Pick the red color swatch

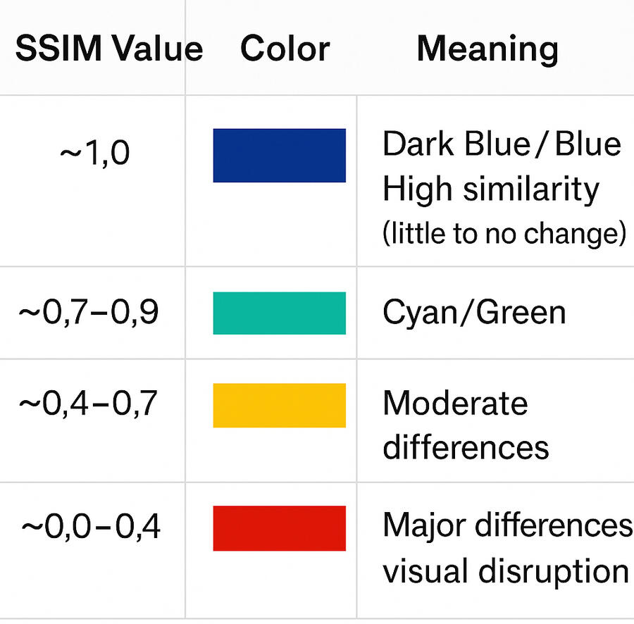point(279,528)
